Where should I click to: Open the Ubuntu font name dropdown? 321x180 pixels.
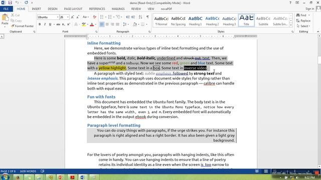58,17
